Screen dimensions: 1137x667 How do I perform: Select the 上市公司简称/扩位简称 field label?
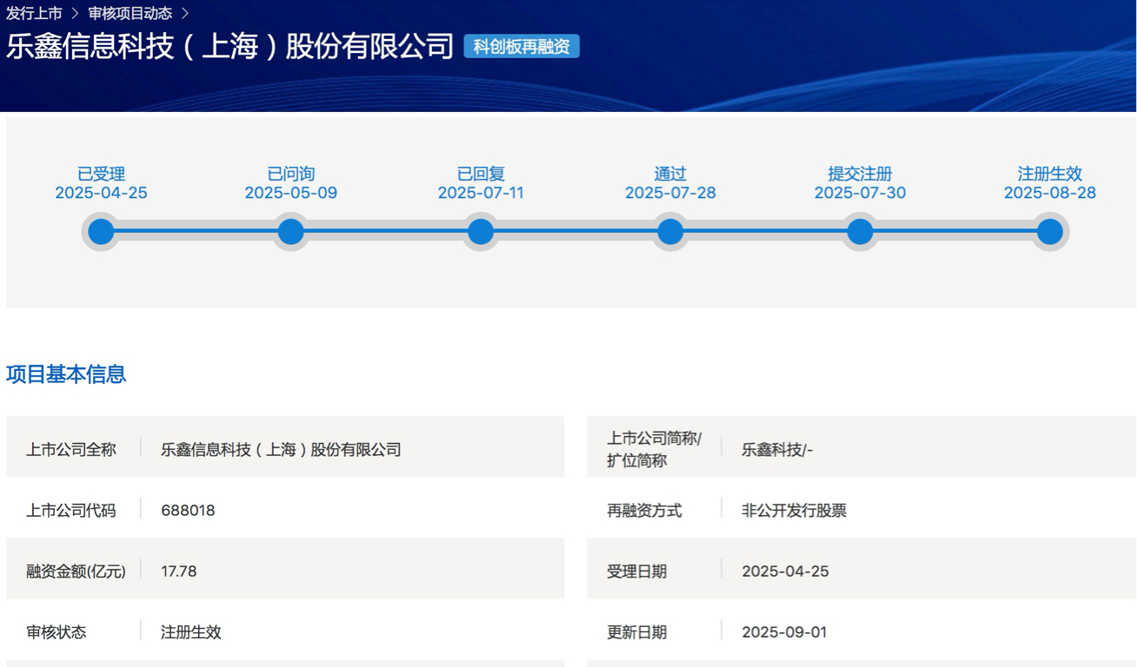(654, 449)
